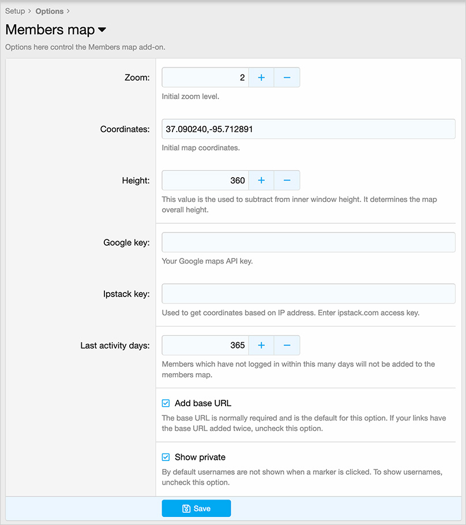The image size is (466, 525).
Task: Click the Height value field
Action: (x=205, y=181)
